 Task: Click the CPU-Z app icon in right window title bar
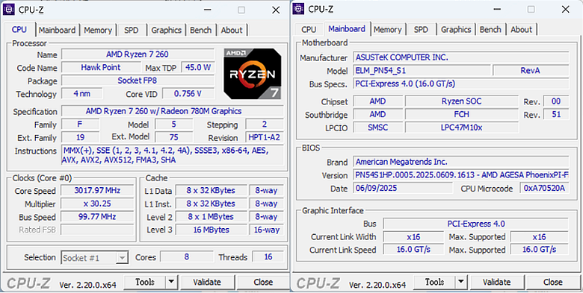click(x=299, y=9)
